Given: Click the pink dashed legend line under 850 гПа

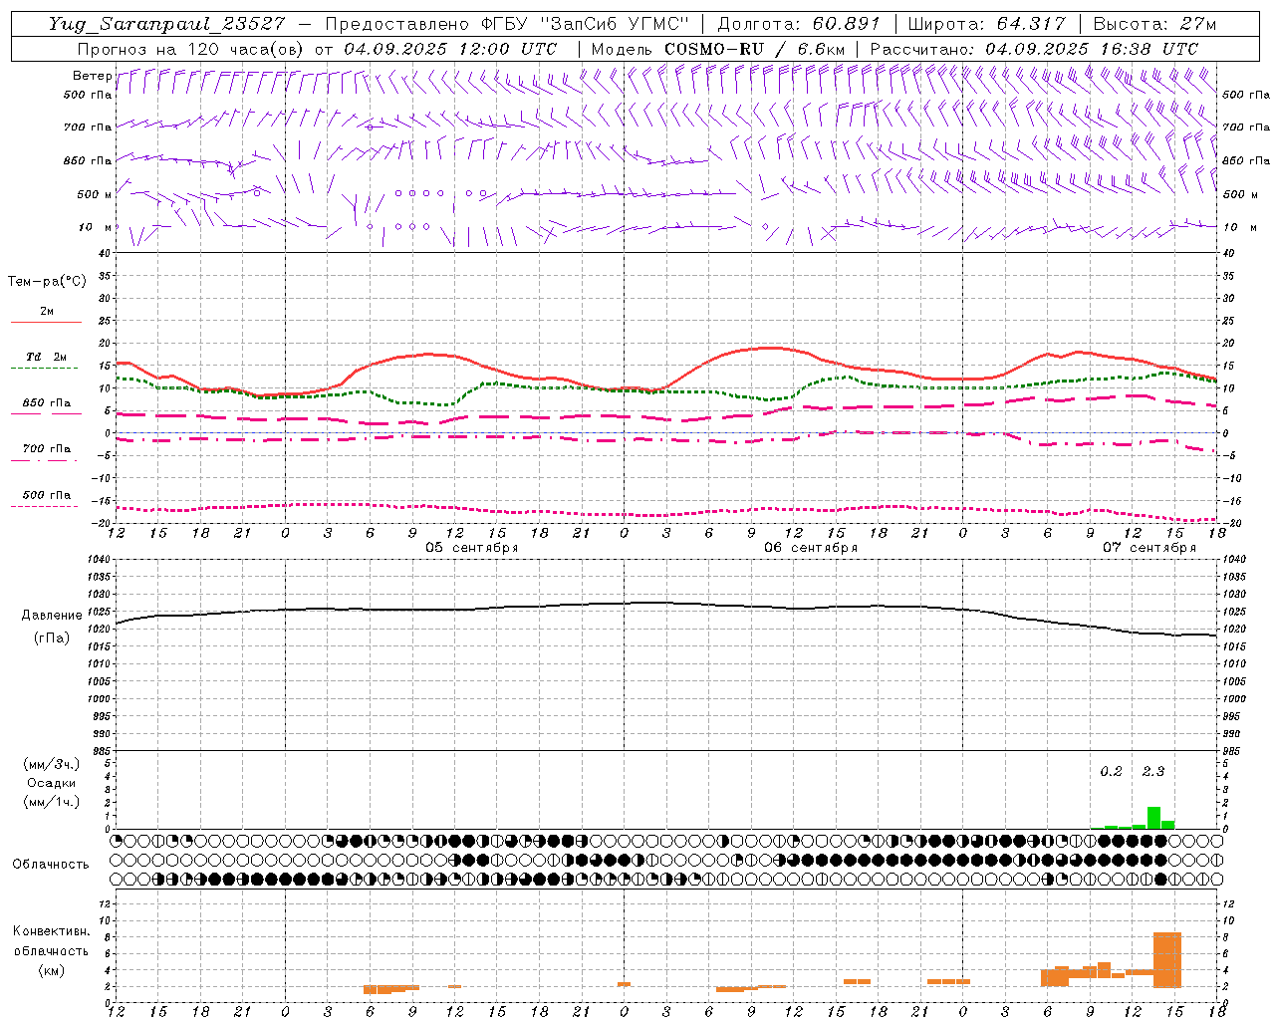Looking at the screenshot, I should [44, 413].
